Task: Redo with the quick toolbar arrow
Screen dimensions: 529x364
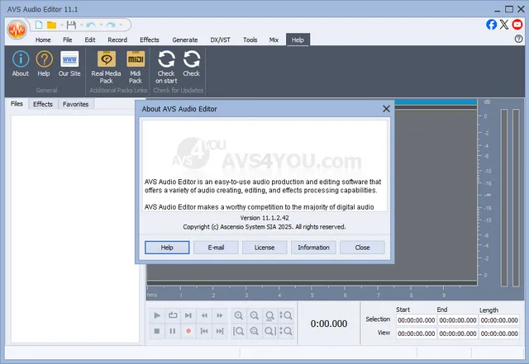Action: (x=111, y=25)
